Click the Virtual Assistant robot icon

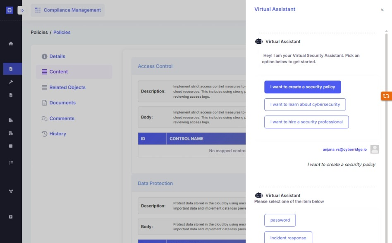258,41
